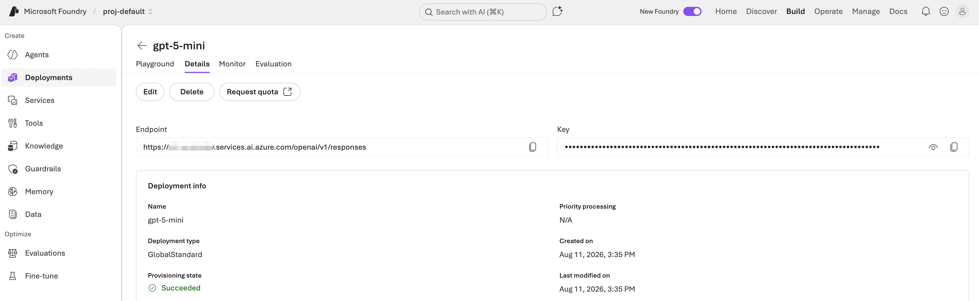Click the Microsoft Foundry title text
This screenshot has height=301, width=979.
[55, 11]
